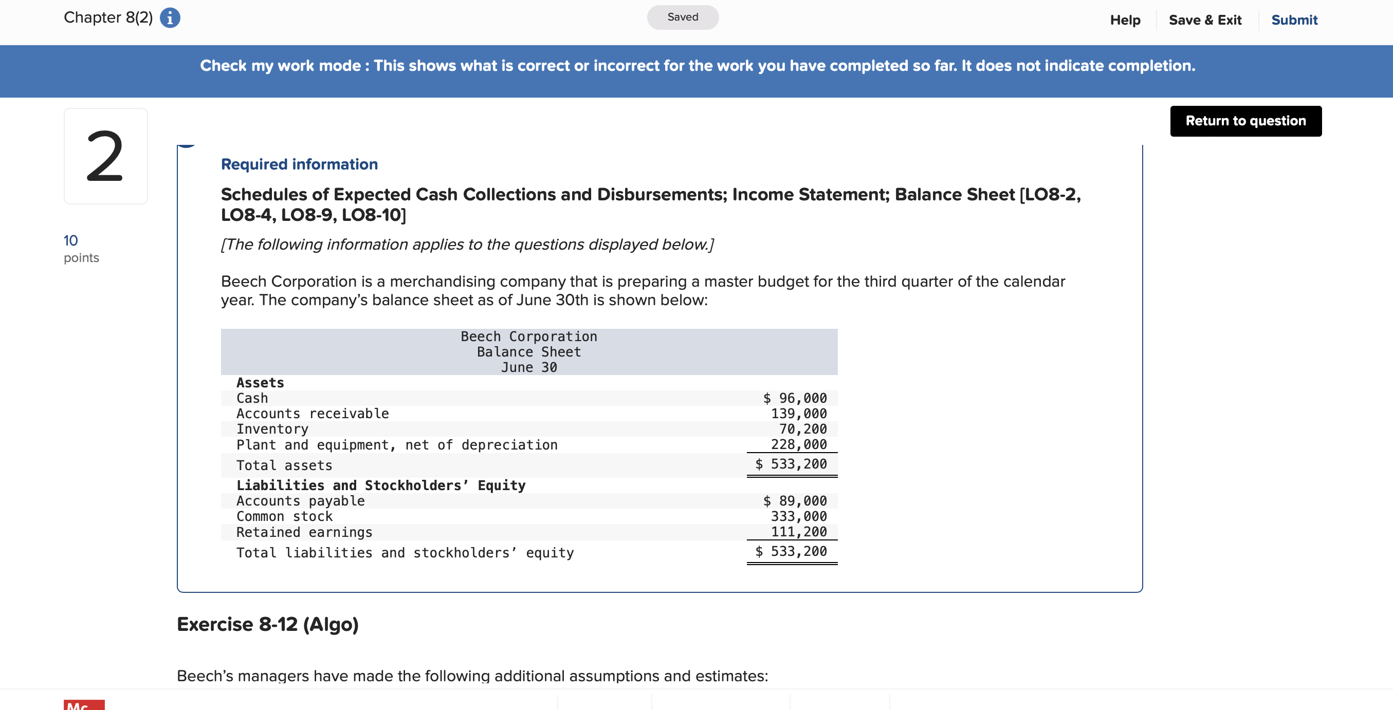1393x710 pixels.
Task: Click the McGraw Hill logo in footer
Action: coord(84,704)
